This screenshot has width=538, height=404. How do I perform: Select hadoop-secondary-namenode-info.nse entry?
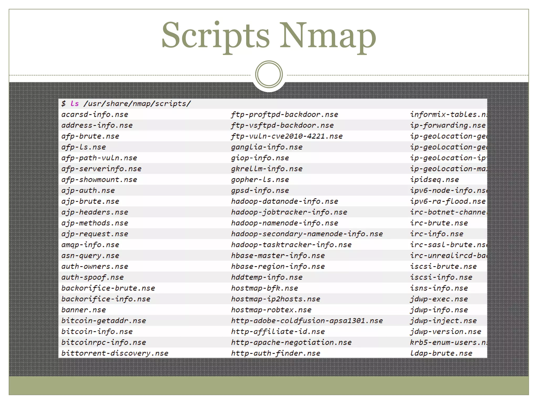tap(307, 234)
